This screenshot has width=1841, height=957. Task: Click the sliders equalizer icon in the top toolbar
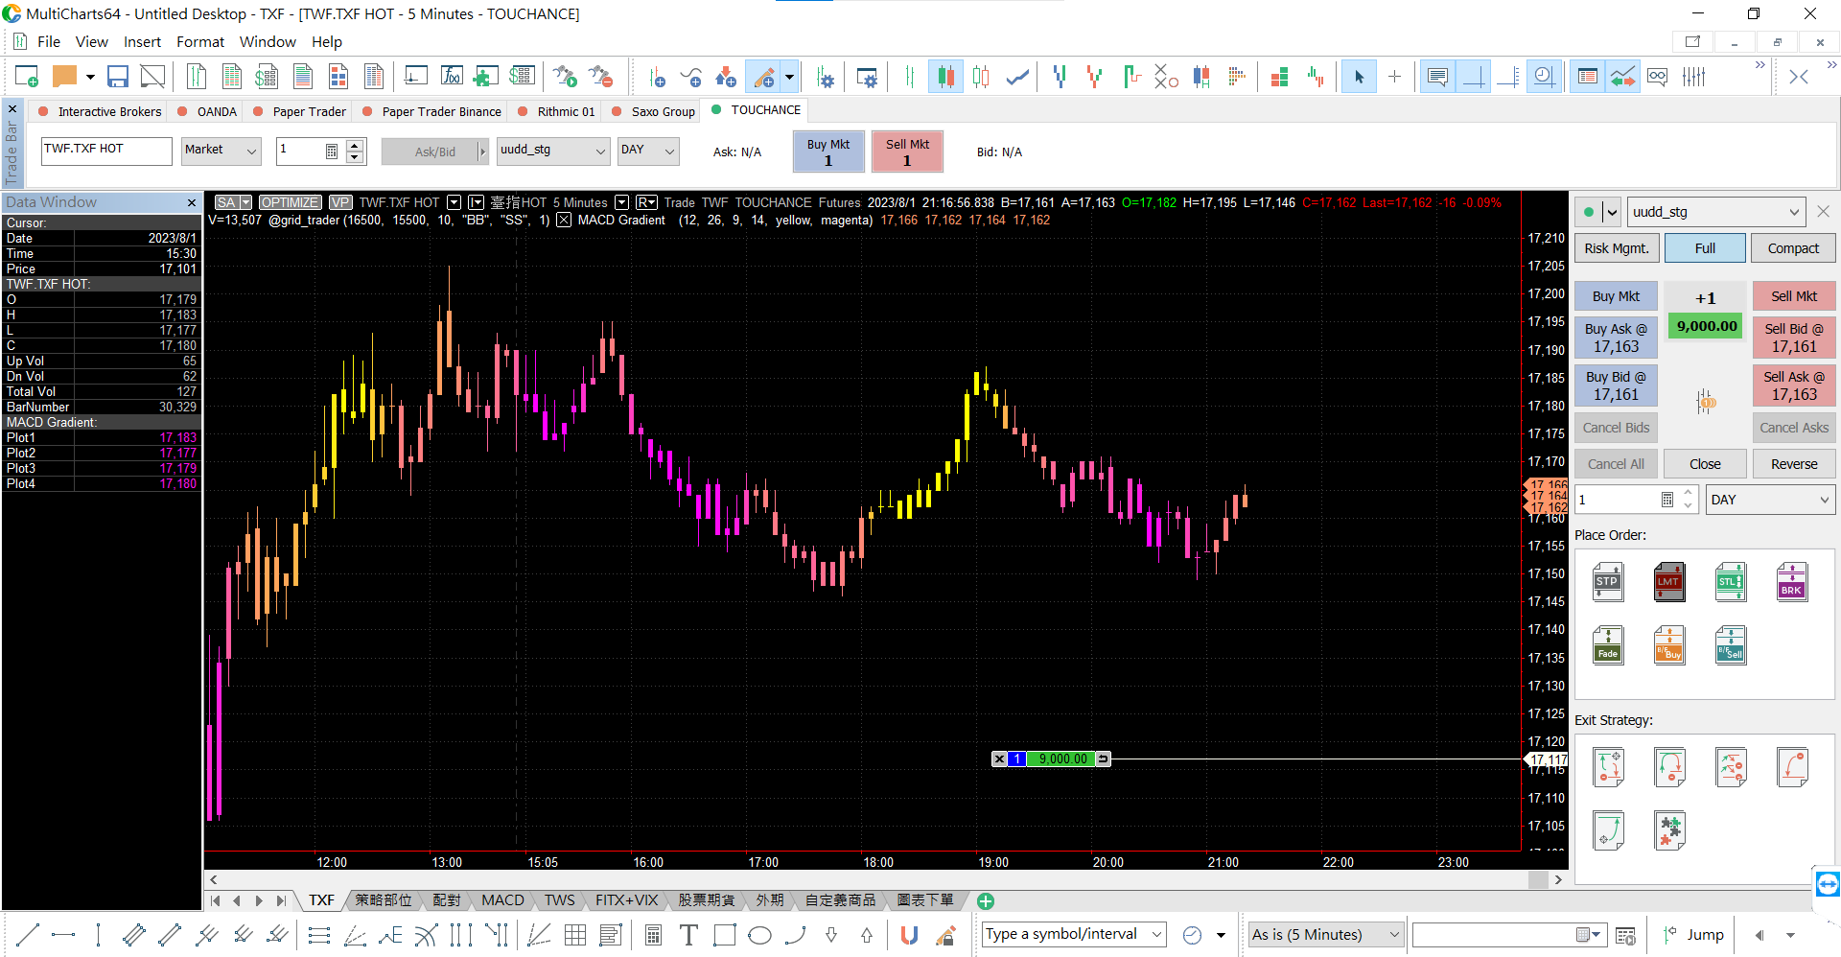1694,77
